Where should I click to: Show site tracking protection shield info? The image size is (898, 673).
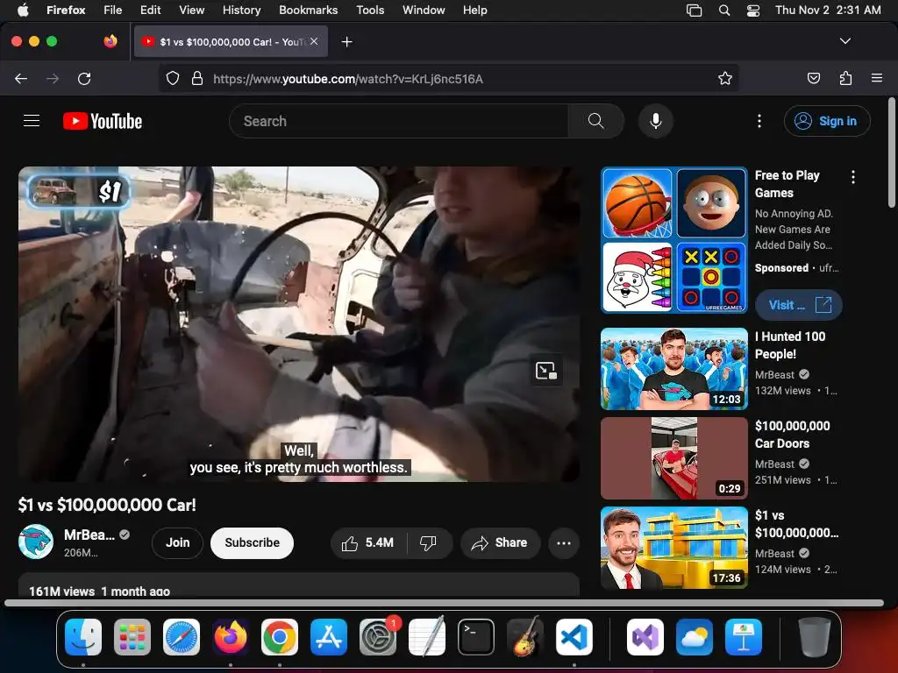pyautogui.click(x=173, y=78)
